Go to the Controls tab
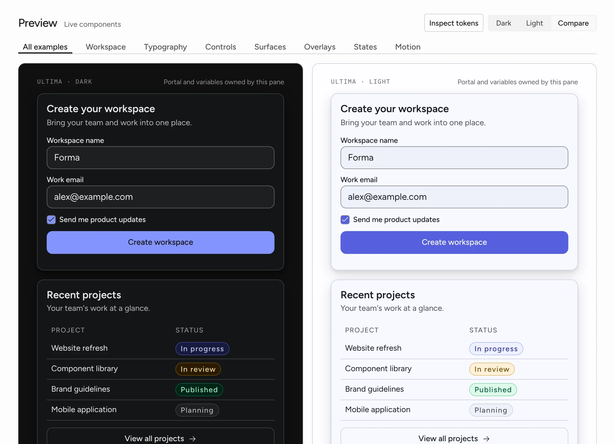615x444 pixels. click(x=220, y=47)
